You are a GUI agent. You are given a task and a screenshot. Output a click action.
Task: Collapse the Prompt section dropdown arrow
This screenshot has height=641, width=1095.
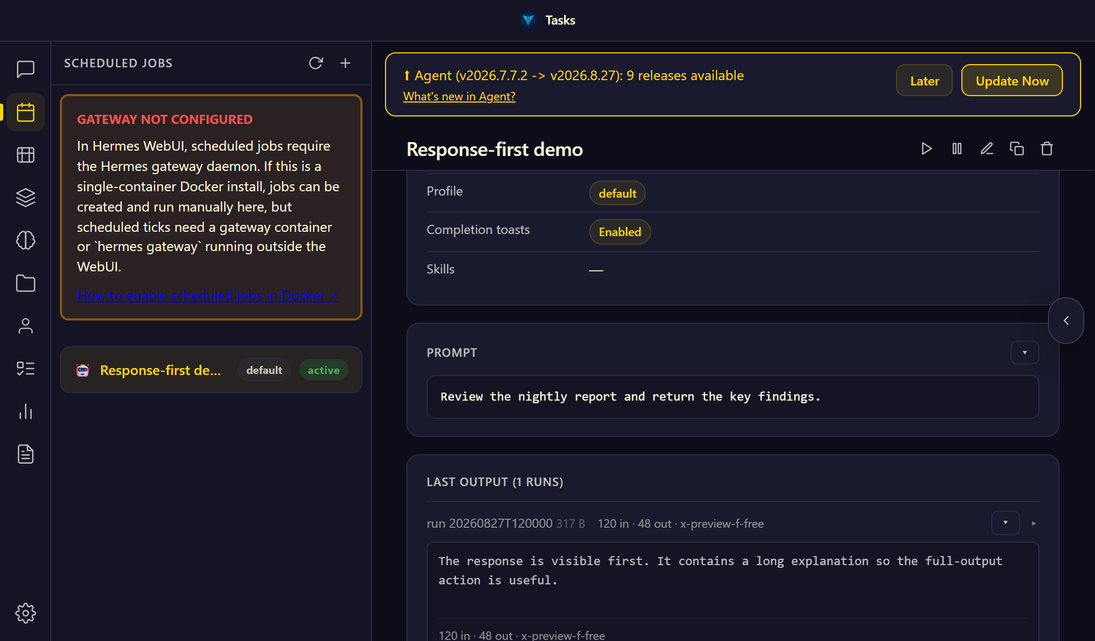[1025, 353]
